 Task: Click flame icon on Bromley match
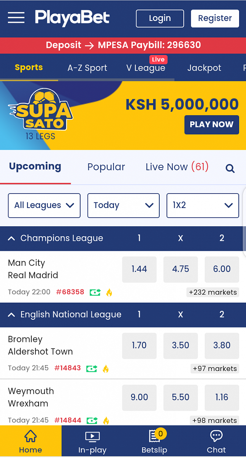click(x=106, y=369)
